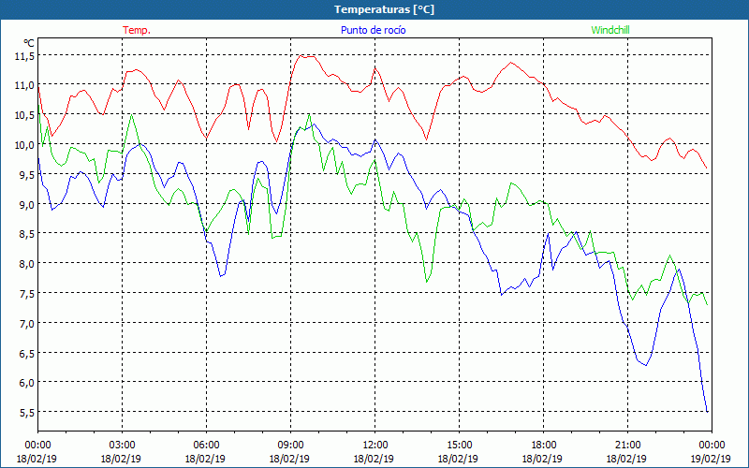Click the 19/02/19 date label

point(711,459)
